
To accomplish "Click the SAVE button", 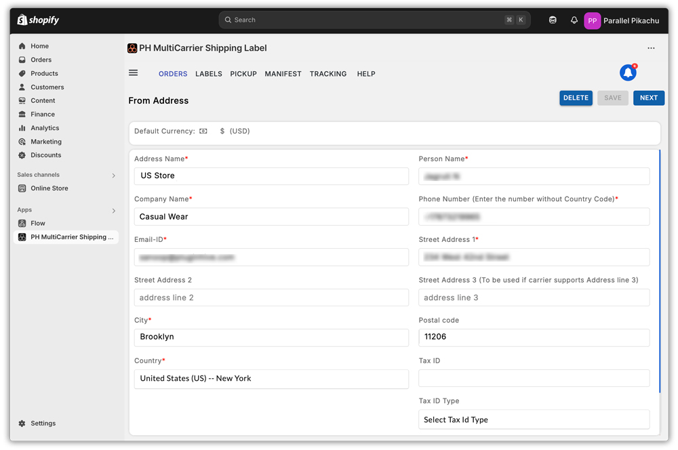I will pyautogui.click(x=613, y=98).
